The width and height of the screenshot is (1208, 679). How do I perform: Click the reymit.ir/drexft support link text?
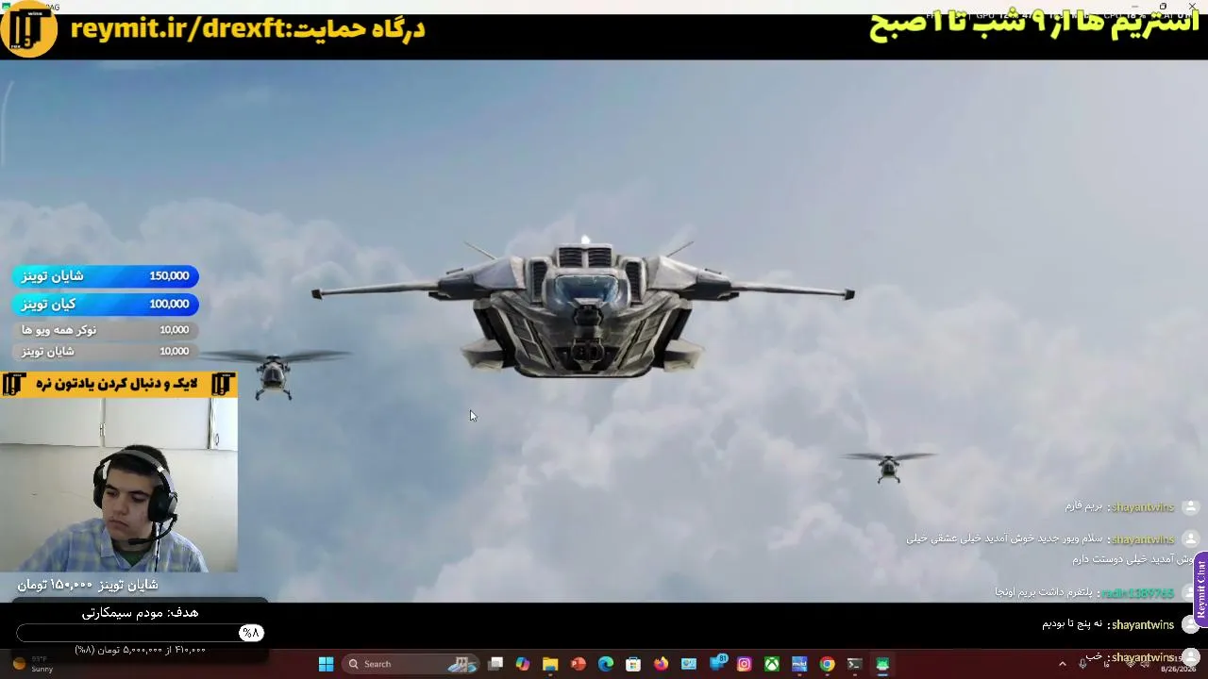click(x=178, y=28)
